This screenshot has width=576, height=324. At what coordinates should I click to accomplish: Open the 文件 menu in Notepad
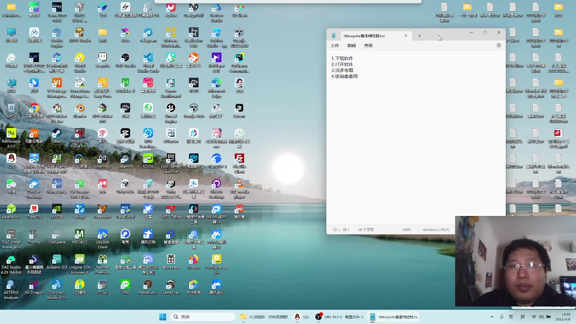click(x=335, y=45)
